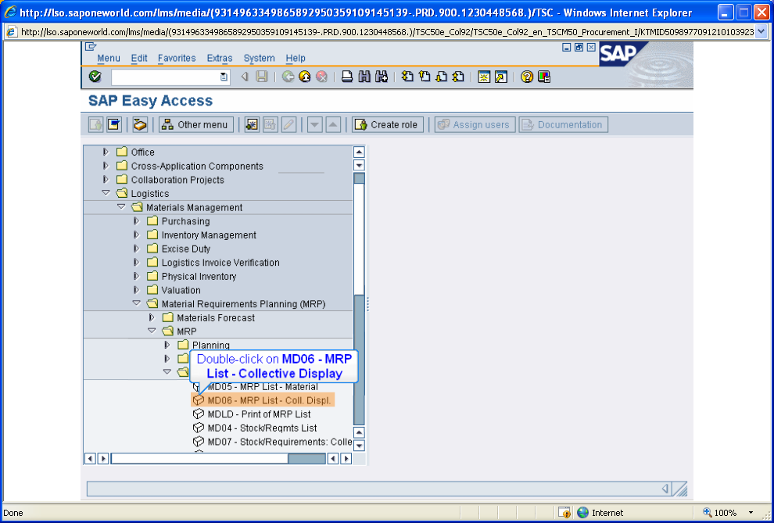The width and height of the screenshot is (774, 523).
Task: Expand the Office folder
Action: point(105,152)
